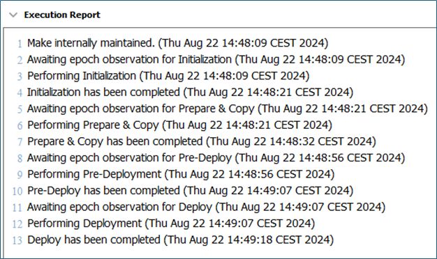Click timestamp 14:49:18 on last line
Image resolution: width=437 pixels, height=259 pixels.
250,240
